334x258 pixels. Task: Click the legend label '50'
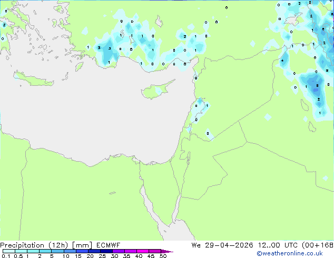coord(163,256)
